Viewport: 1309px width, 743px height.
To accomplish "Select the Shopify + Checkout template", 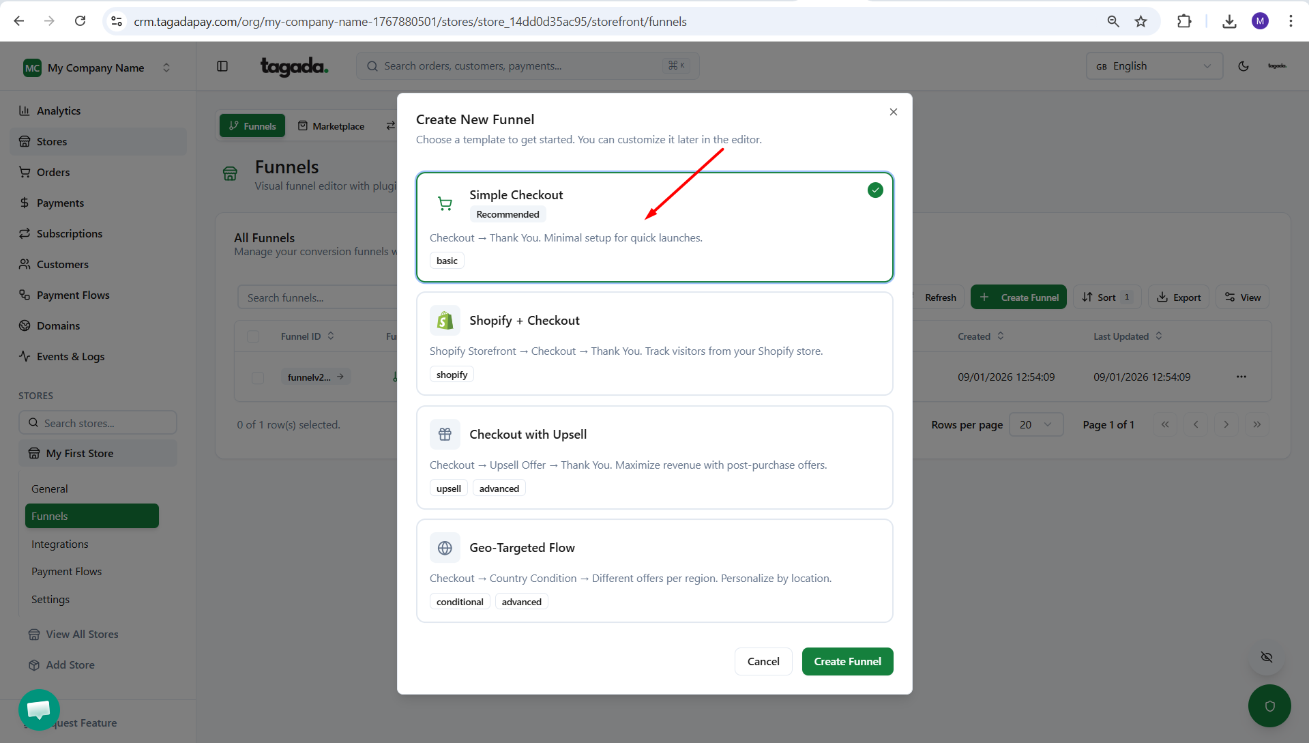I will 654,343.
